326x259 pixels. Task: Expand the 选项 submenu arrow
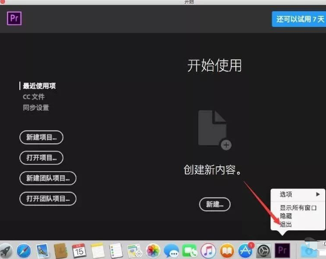click(x=318, y=195)
